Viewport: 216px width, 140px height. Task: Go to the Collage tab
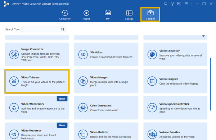[x=129, y=15]
